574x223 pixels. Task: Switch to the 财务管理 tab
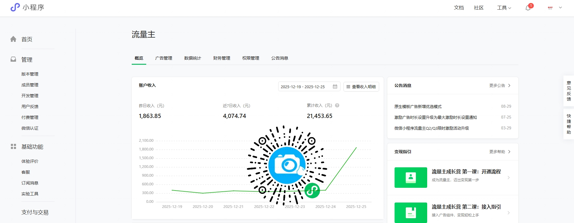[221, 58]
